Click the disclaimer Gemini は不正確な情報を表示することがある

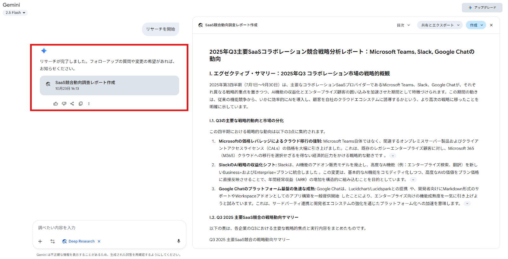(109, 255)
